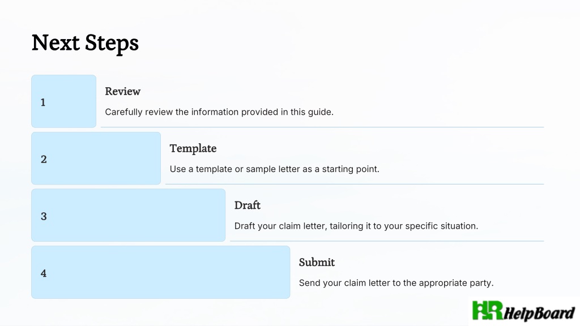Click the Draft heading
580x326 pixels.
click(x=248, y=205)
